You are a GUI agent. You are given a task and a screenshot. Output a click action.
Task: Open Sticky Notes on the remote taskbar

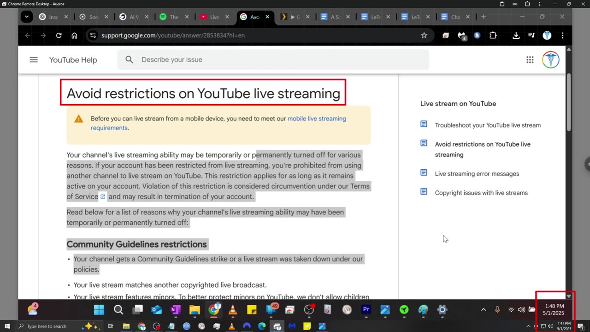252,310
